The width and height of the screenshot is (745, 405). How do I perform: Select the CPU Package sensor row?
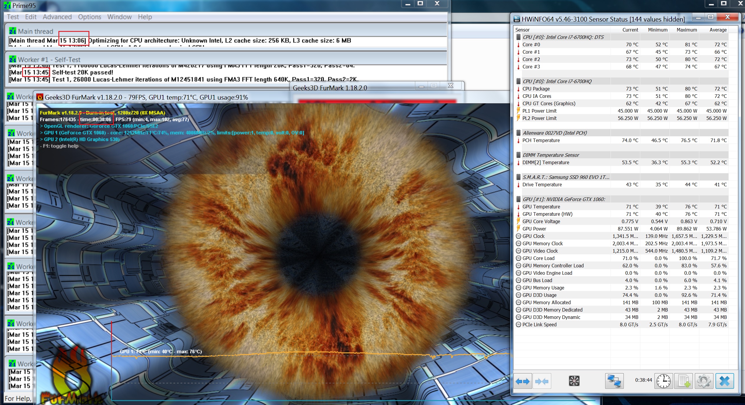(x=621, y=89)
